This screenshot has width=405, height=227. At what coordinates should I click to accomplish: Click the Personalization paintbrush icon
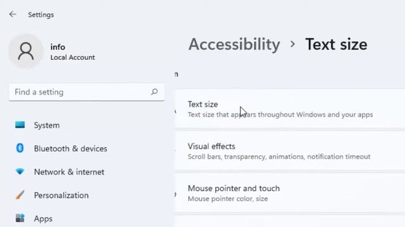click(20, 195)
